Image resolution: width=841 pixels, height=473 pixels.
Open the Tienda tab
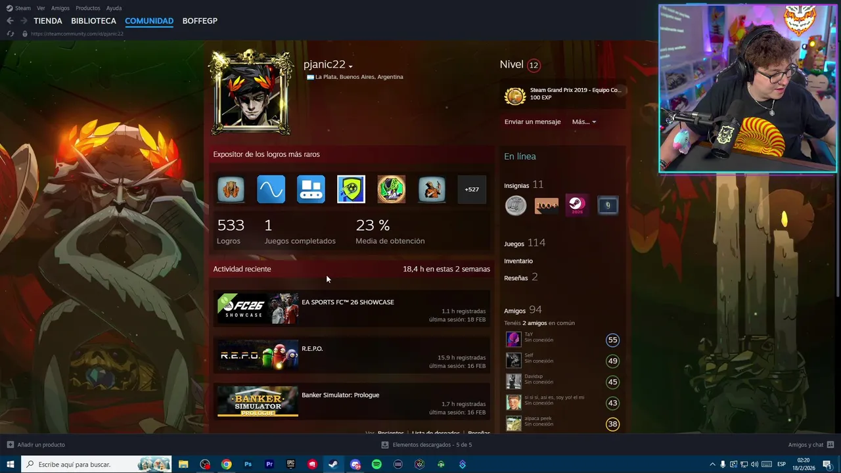(x=48, y=21)
